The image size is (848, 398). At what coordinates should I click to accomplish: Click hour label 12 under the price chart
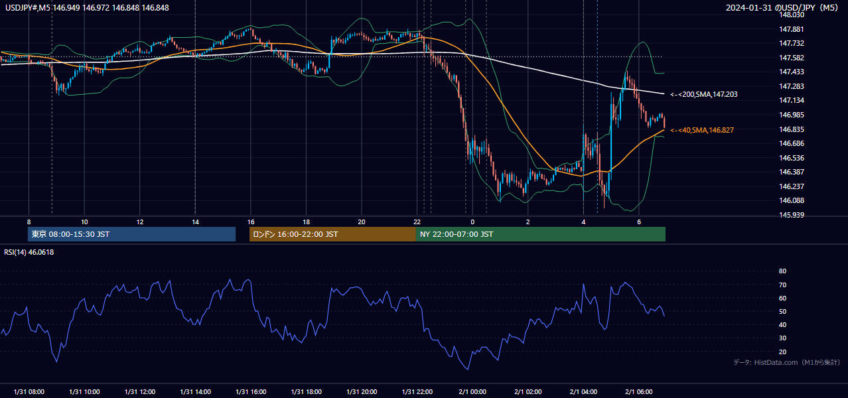[140, 222]
